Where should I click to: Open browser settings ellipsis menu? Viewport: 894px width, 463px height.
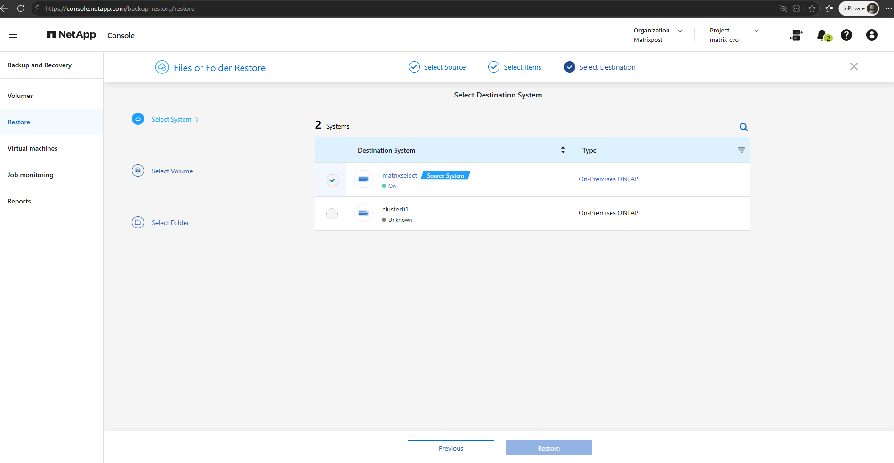(888, 8)
